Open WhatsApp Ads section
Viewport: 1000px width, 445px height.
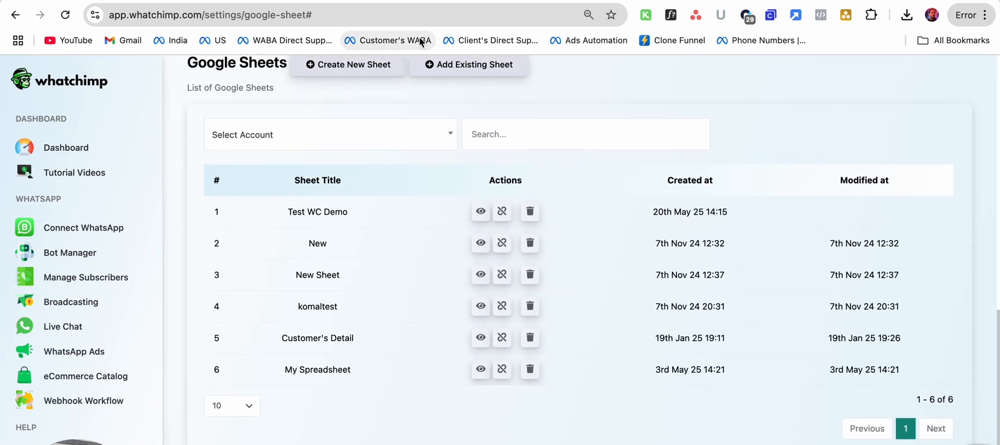60,351
